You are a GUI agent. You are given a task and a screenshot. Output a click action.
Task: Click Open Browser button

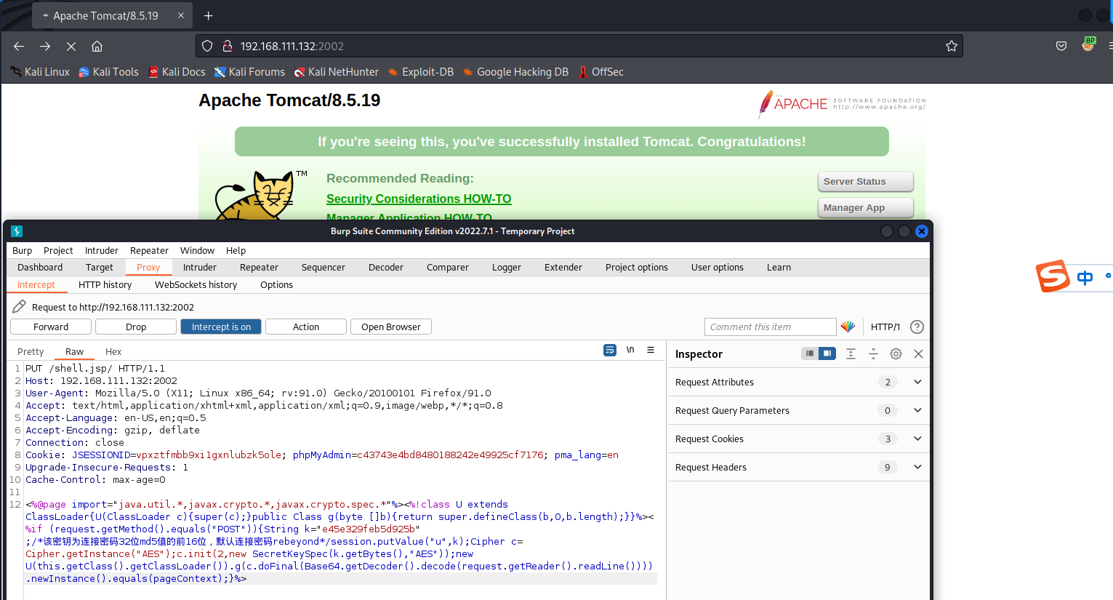tap(391, 327)
